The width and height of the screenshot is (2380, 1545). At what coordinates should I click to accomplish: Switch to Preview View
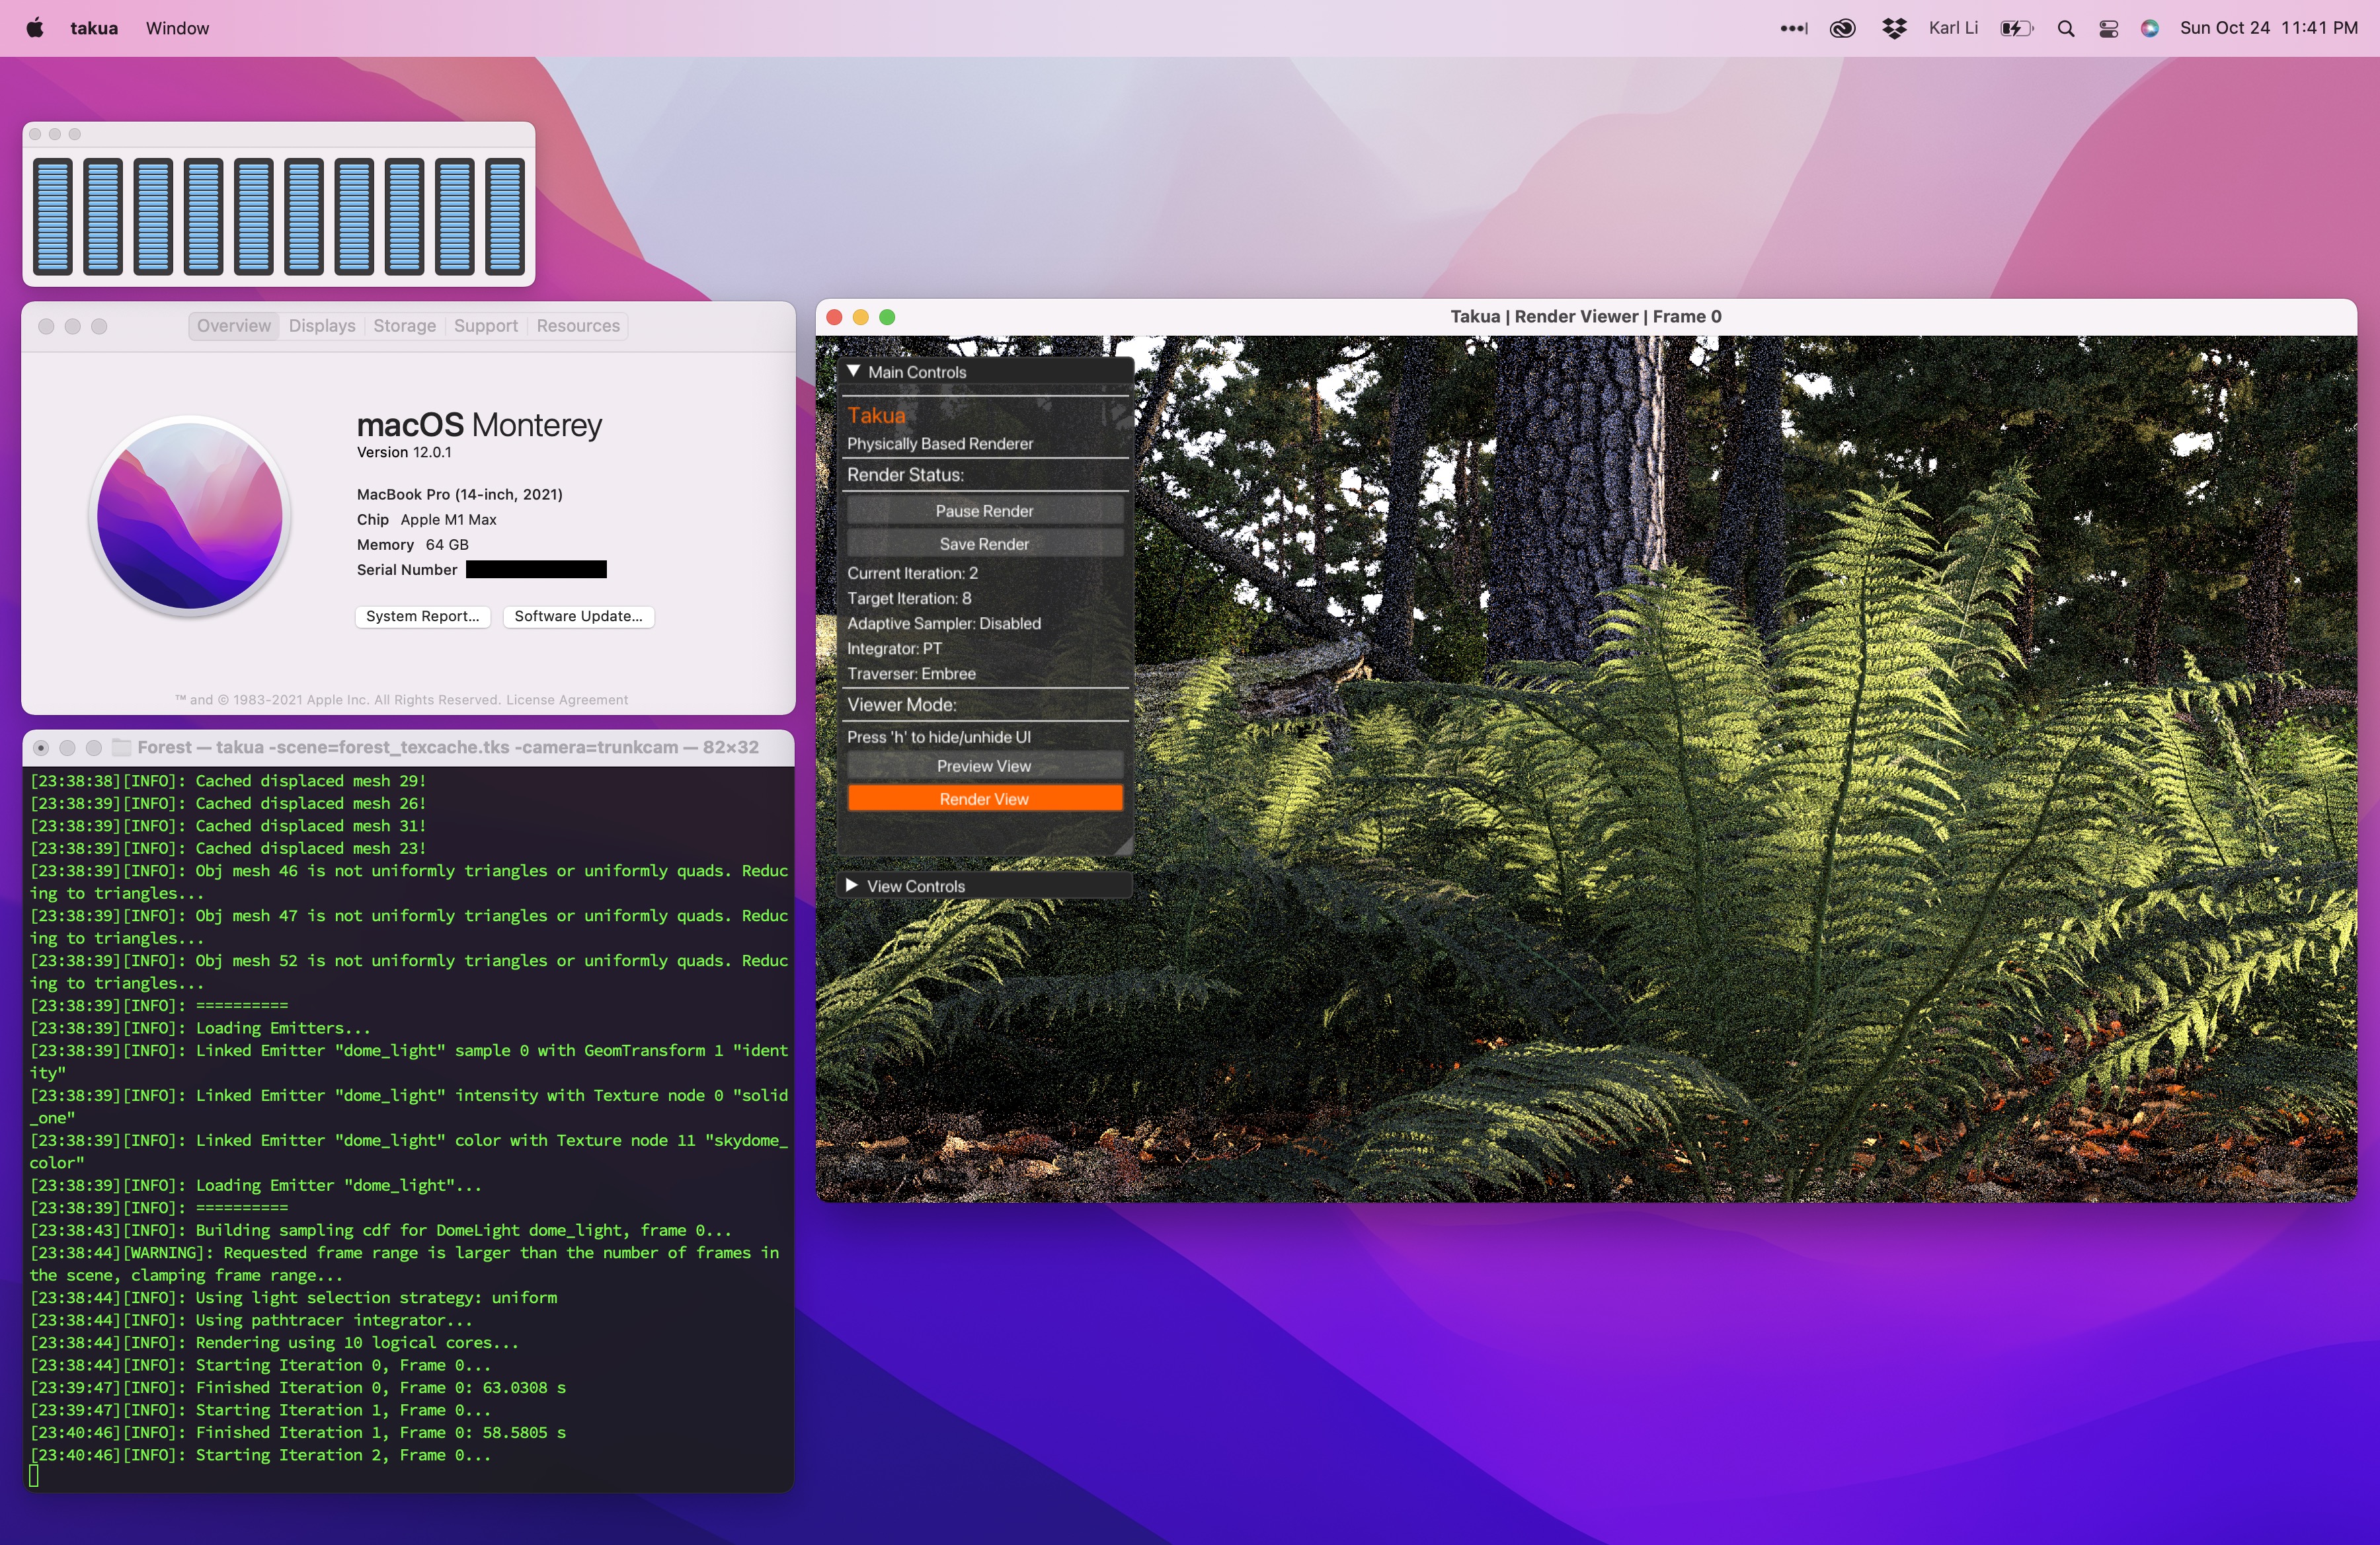(984, 767)
